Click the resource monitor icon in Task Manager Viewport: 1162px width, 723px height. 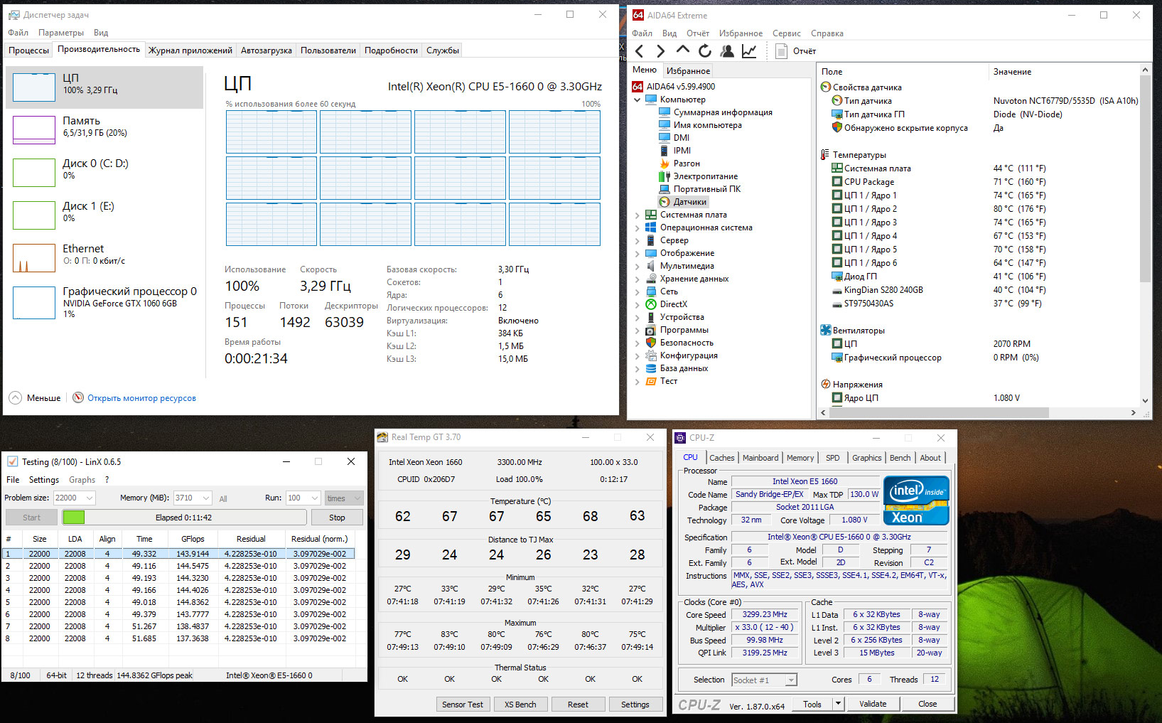78,397
